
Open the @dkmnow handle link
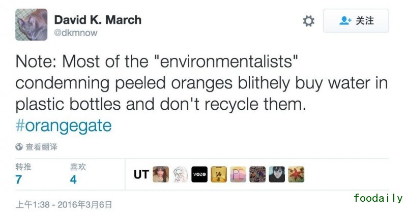click(75, 33)
